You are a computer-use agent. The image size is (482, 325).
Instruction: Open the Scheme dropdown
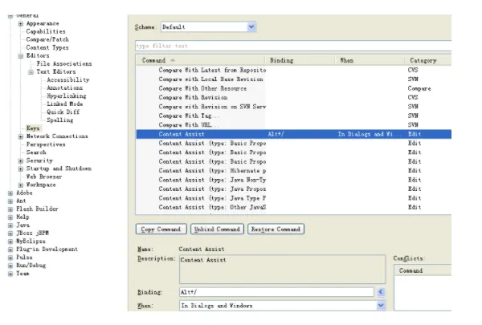pyautogui.click(x=251, y=26)
